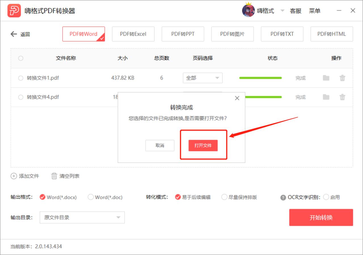Click the back arrow next to 返回
The width and height of the screenshot is (363, 255).
click(x=14, y=34)
